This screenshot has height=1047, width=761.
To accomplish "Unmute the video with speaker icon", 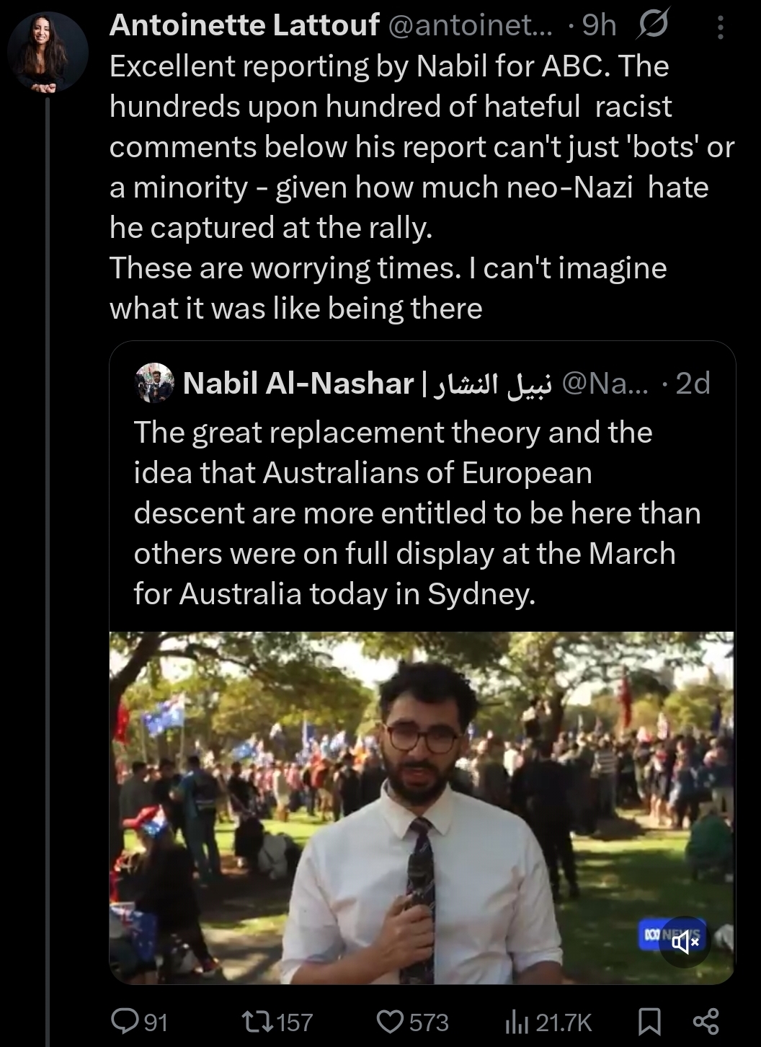I will tap(685, 941).
